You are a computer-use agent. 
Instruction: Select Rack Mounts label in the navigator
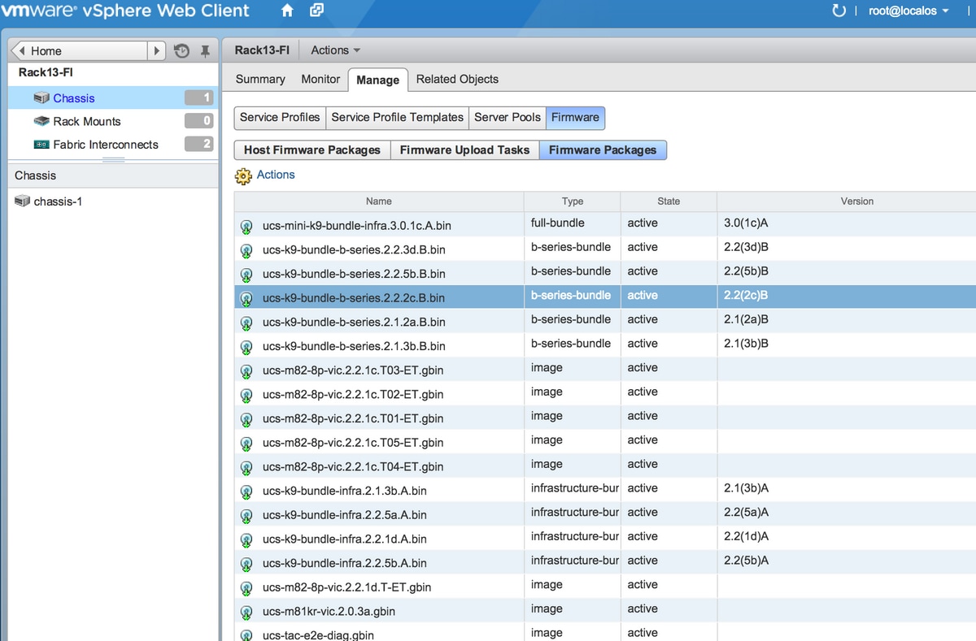click(x=87, y=122)
